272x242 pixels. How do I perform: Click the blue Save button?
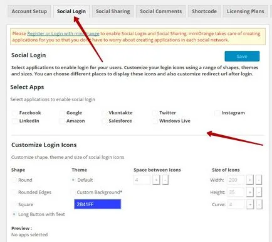[x=242, y=56]
